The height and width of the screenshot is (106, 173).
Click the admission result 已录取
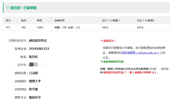pyautogui.click(x=33, y=73)
